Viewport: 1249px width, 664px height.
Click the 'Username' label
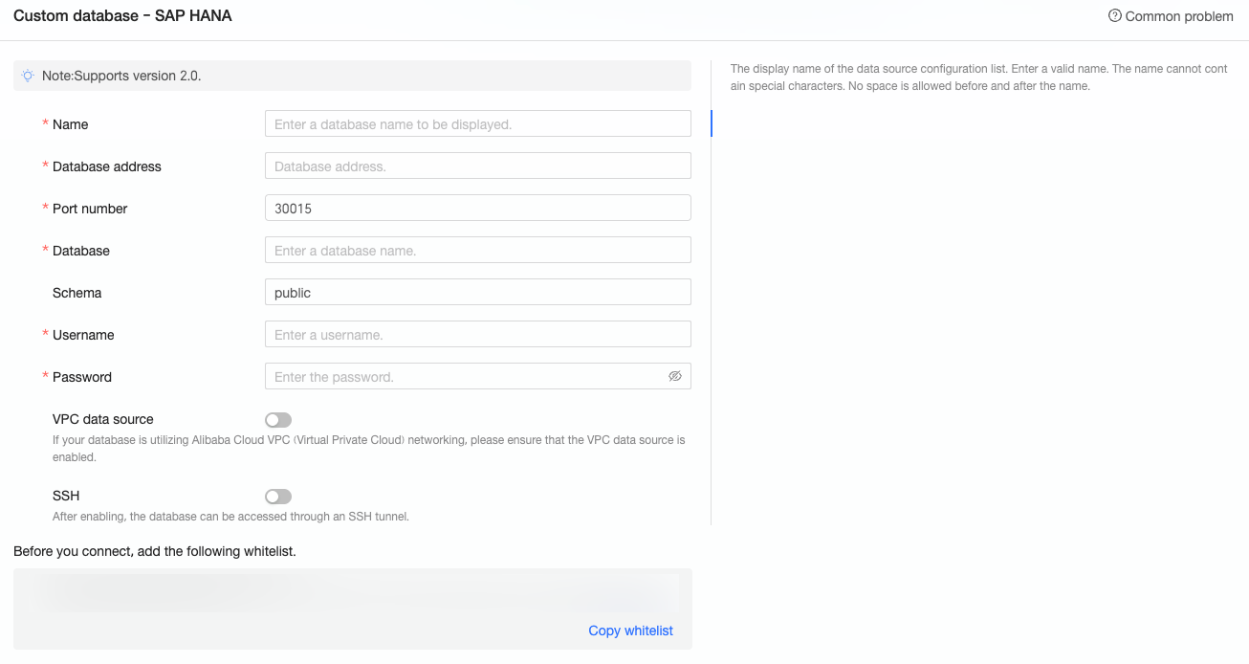pyautogui.click(x=83, y=335)
